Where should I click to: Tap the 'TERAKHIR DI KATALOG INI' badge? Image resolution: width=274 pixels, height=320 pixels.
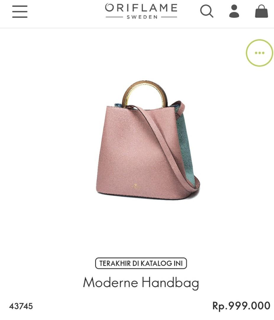(141, 263)
